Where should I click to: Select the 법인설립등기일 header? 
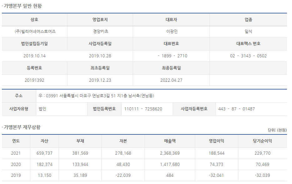point(34,44)
